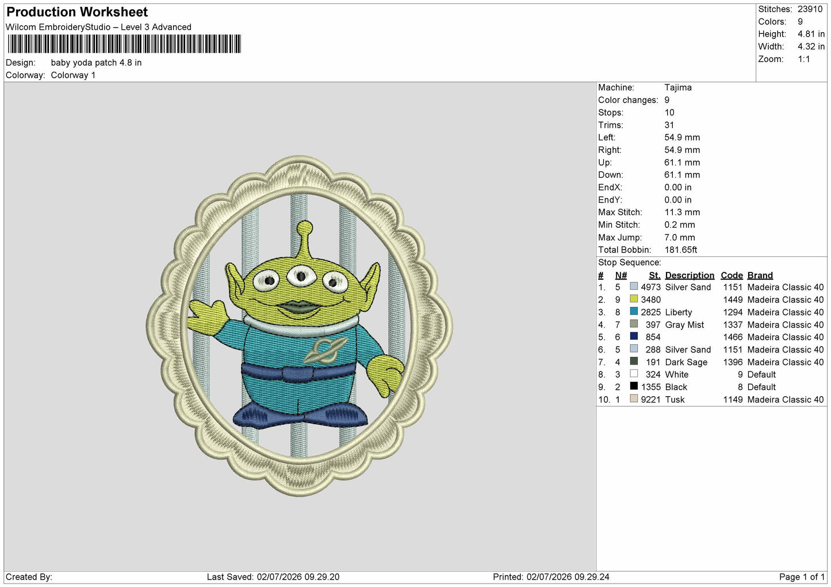Click the stitches count 23910
Viewport: 831px width, 587px height.
[x=810, y=9]
